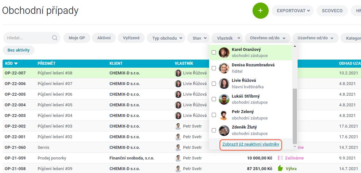Click owner avatar in row OP-22-005
This screenshot has height=173, width=361.
point(178,94)
